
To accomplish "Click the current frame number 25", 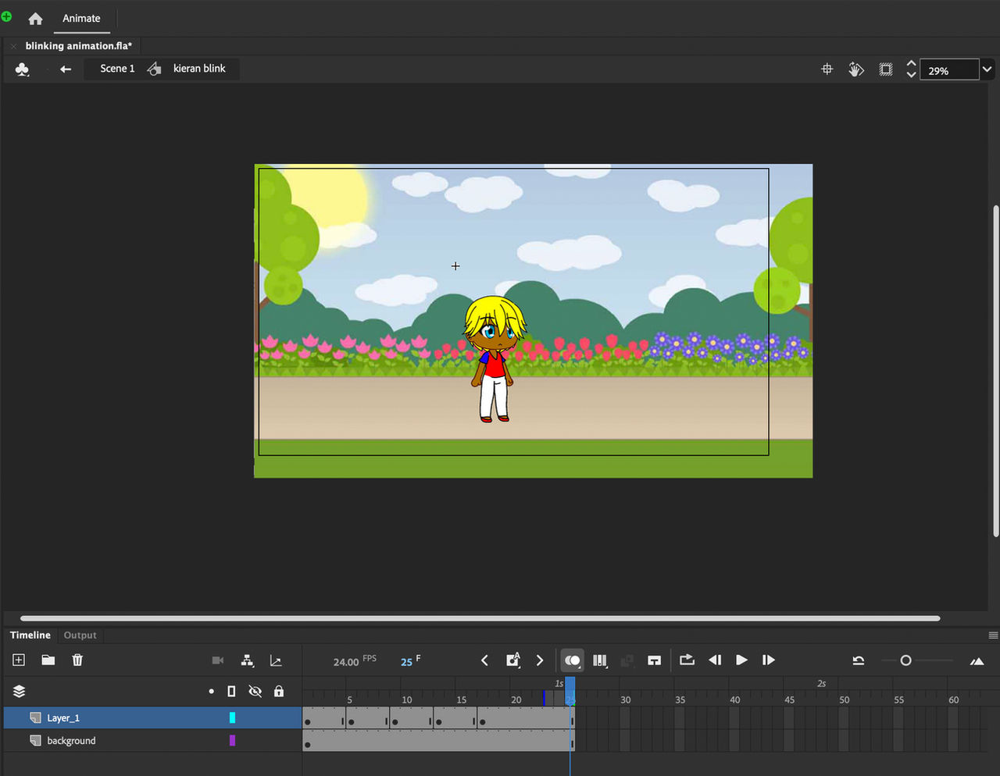I will click(406, 662).
